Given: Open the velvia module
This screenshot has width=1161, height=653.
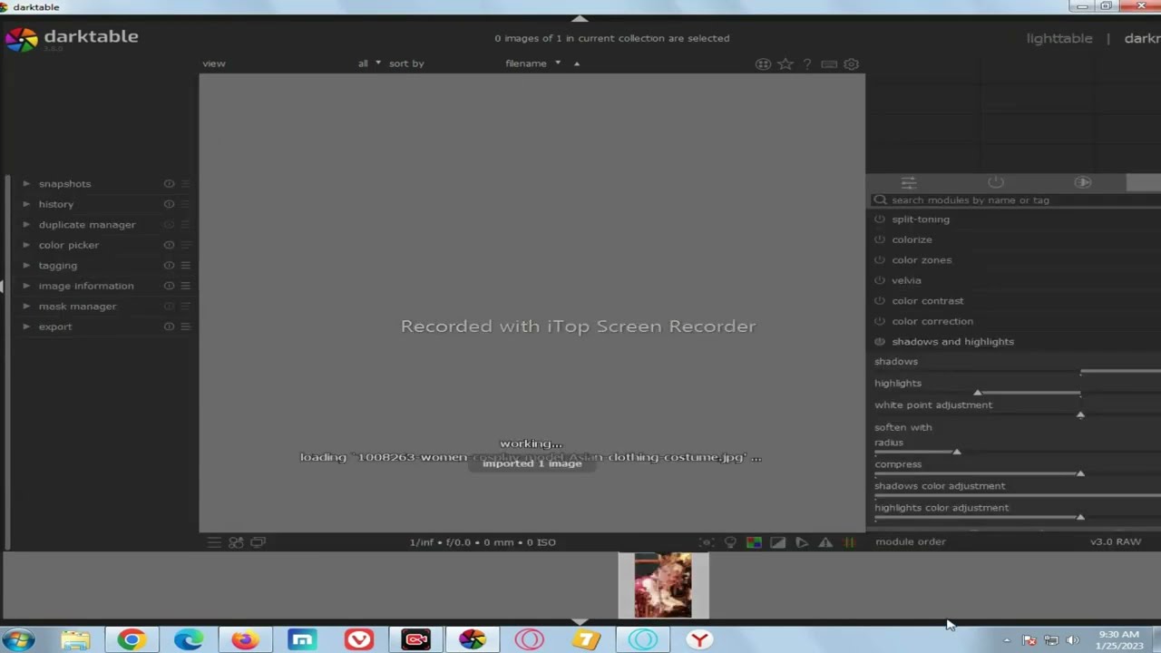Looking at the screenshot, I should (906, 280).
